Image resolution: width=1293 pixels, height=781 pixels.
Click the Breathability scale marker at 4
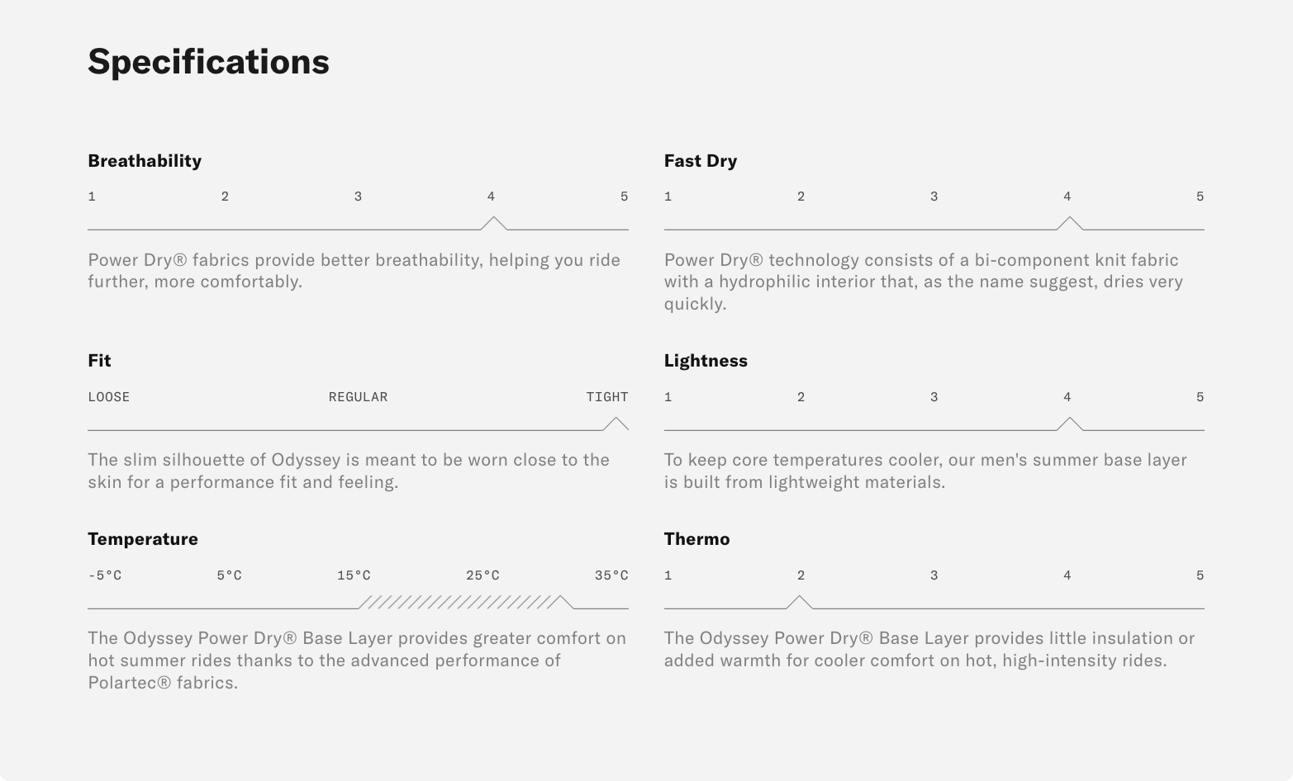tap(493, 223)
